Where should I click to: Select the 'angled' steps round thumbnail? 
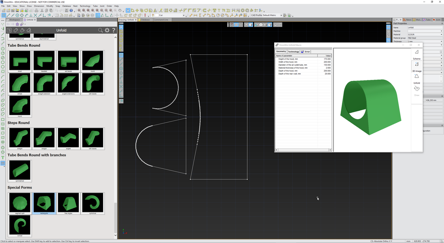click(x=68, y=139)
